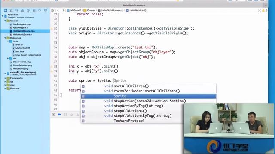This screenshot has height=154, width=275.
Task: Expand the cocos2d_libs.xcodeproj item
Action: 5,73
